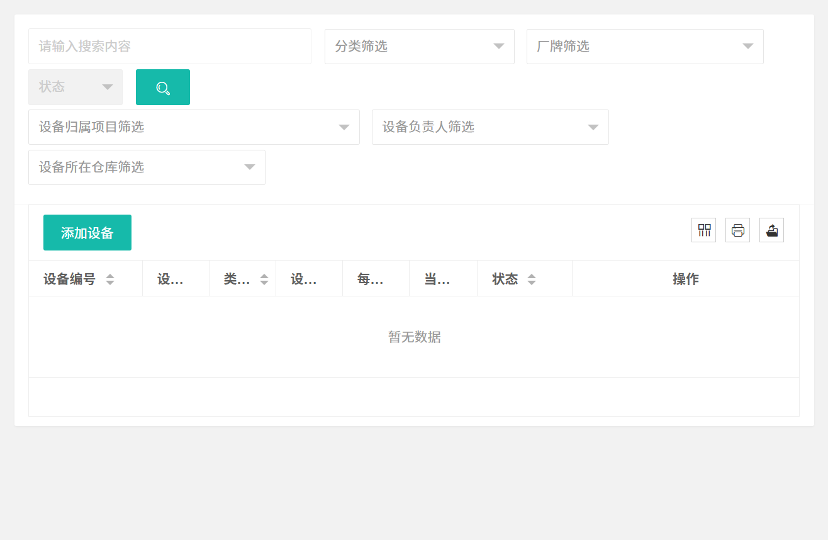Open the column filter icon
The height and width of the screenshot is (540, 828).
click(704, 230)
